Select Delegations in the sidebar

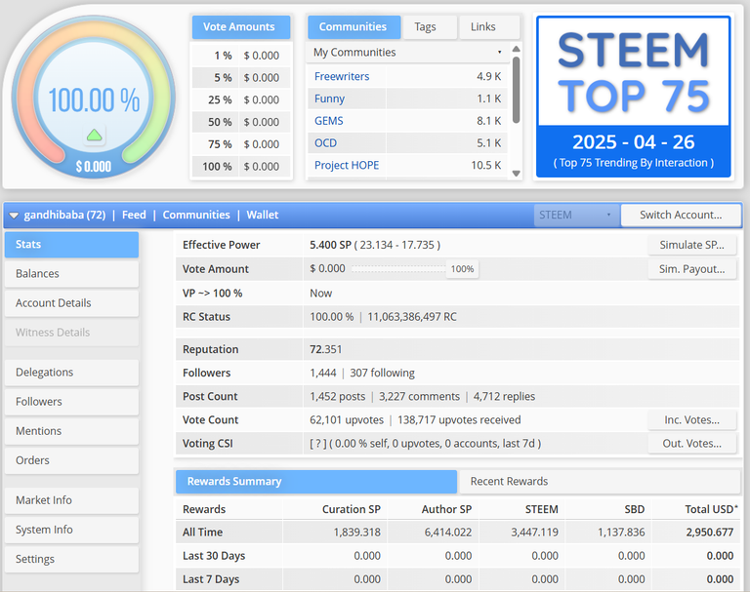click(71, 373)
